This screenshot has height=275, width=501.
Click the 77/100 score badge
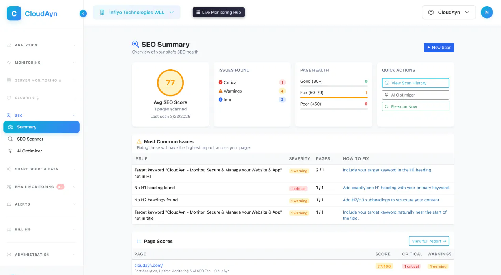coord(384,266)
